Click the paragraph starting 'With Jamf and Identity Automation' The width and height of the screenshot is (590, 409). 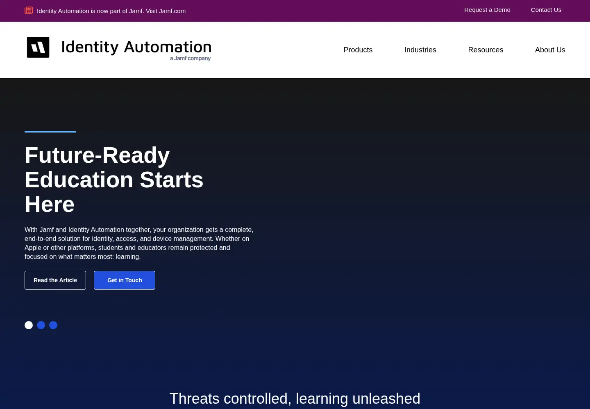coord(139,243)
